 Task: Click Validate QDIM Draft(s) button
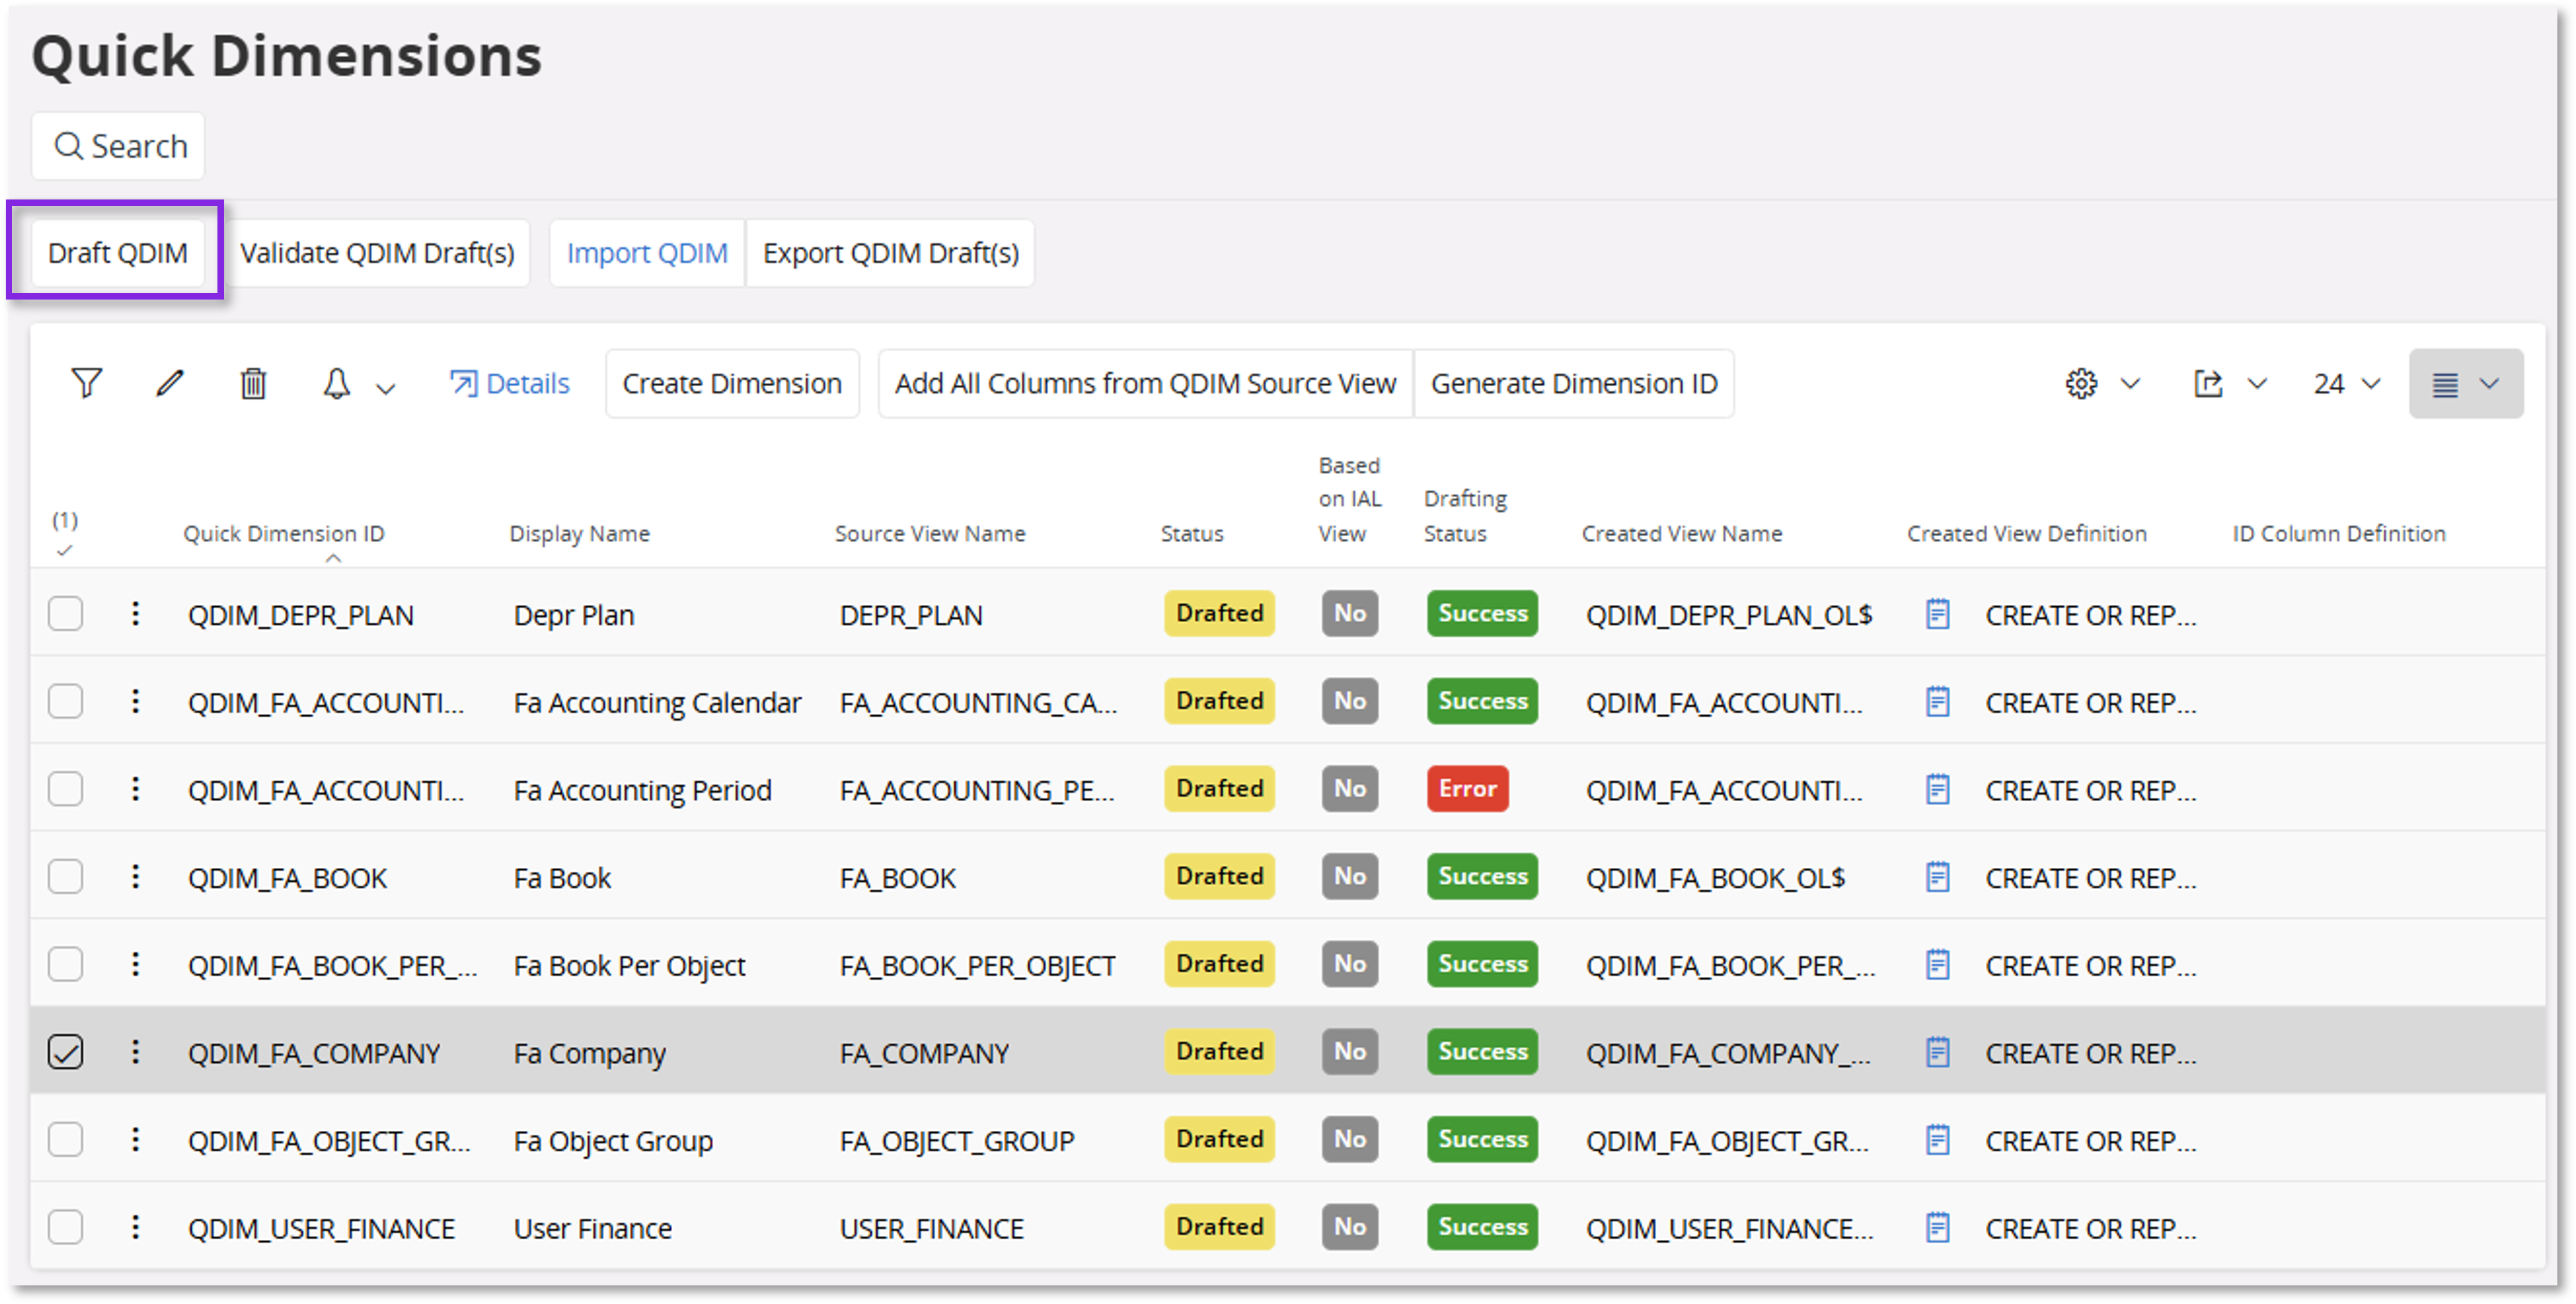pyautogui.click(x=377, y=253)
